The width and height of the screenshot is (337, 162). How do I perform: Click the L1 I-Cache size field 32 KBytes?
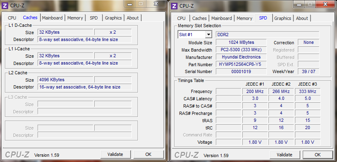[x=65, y=56]
